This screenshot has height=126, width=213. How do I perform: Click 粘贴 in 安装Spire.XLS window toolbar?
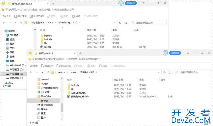tap(103, 66)
